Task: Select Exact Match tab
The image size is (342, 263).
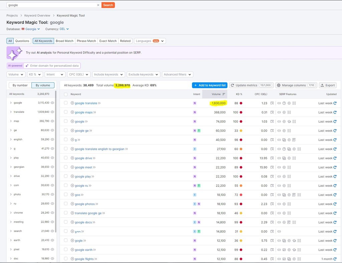Action: (108, 41)
